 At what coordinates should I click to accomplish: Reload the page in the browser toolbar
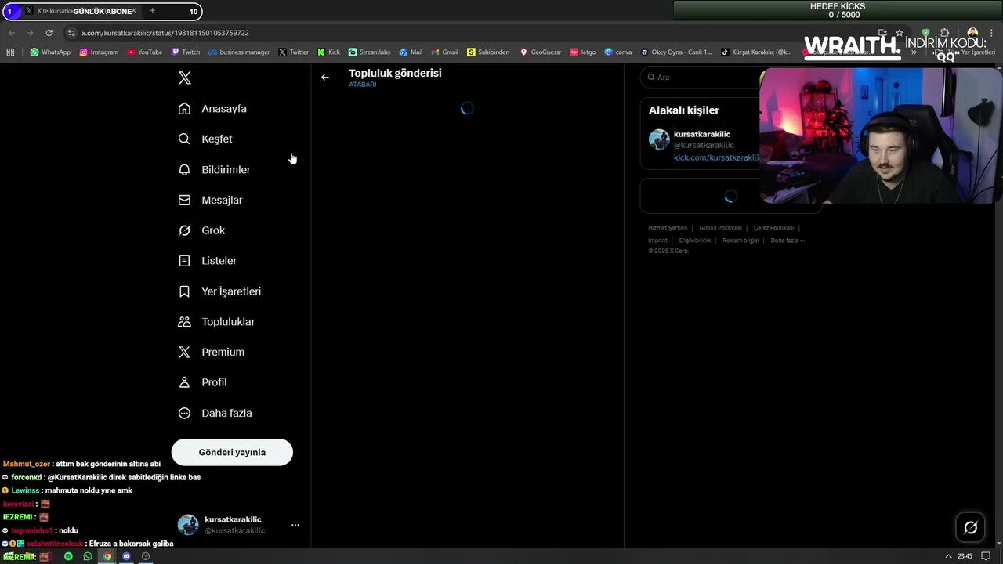pyautogui.click(x=49, y=33)
